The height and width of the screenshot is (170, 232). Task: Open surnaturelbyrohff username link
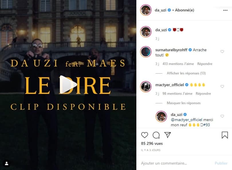[x=171, y=50]
